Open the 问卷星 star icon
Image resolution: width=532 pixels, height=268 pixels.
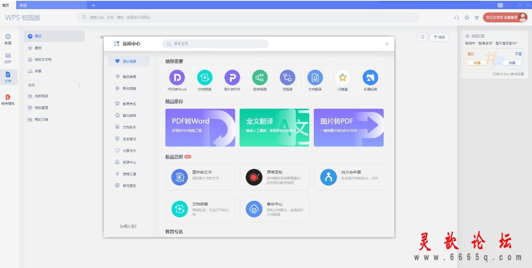pos(342,78)
